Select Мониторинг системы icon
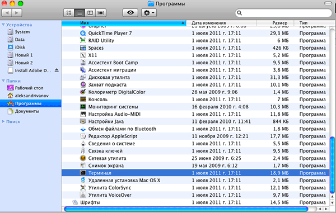Screen dimensions: 336x213 83,107
